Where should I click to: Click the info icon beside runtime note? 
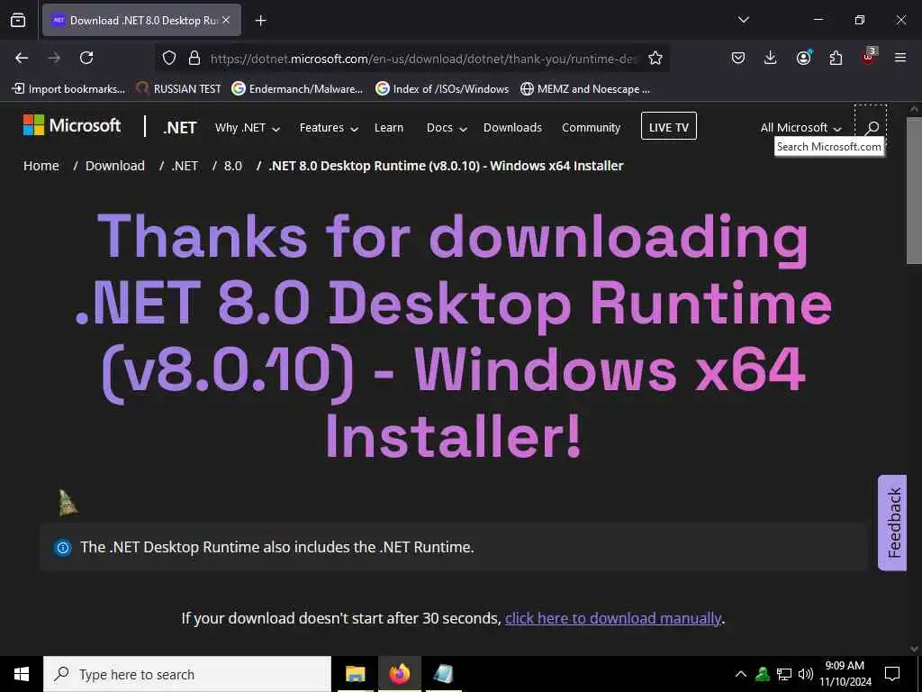[63, 548]
